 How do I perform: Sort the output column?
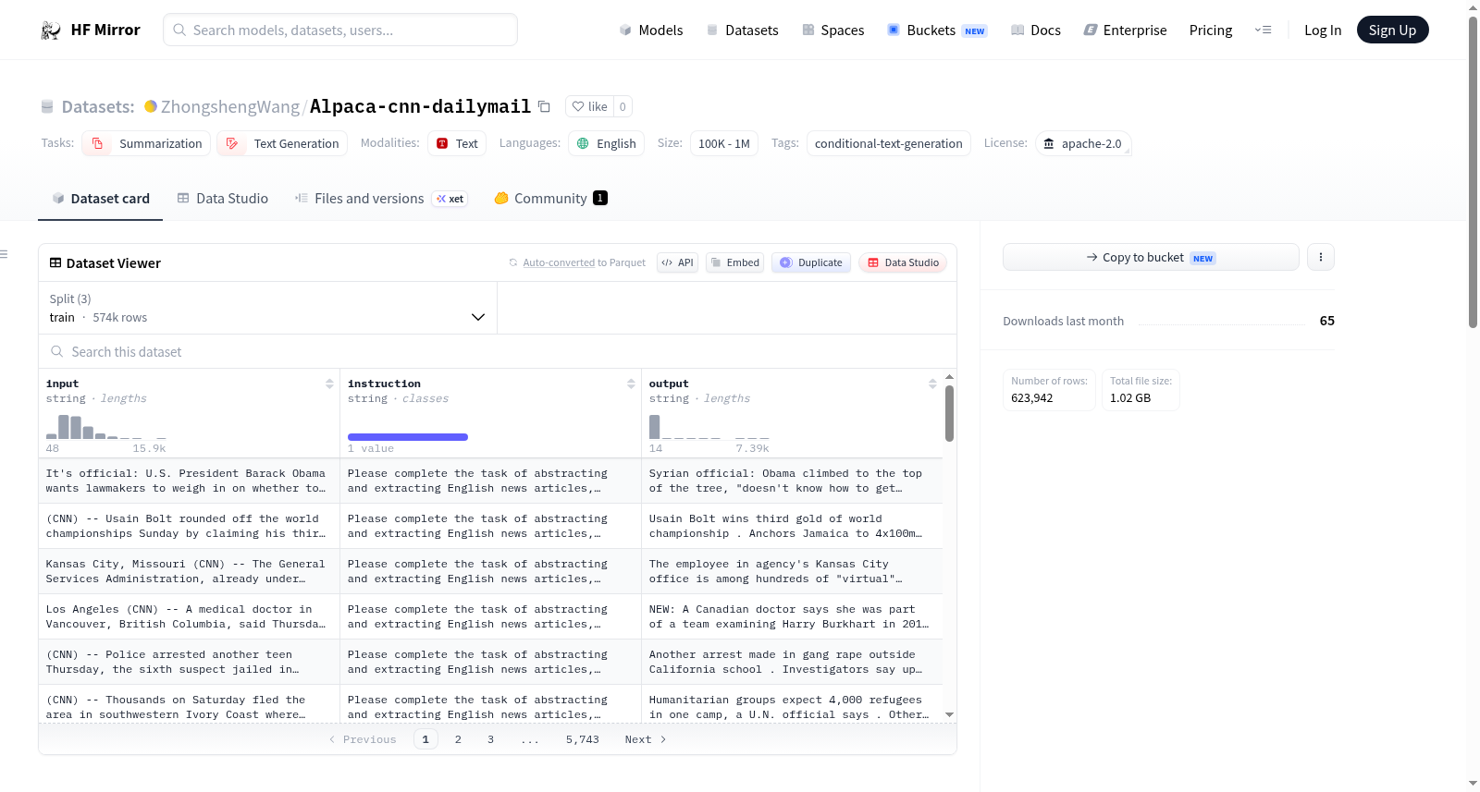tap(932, 384)
